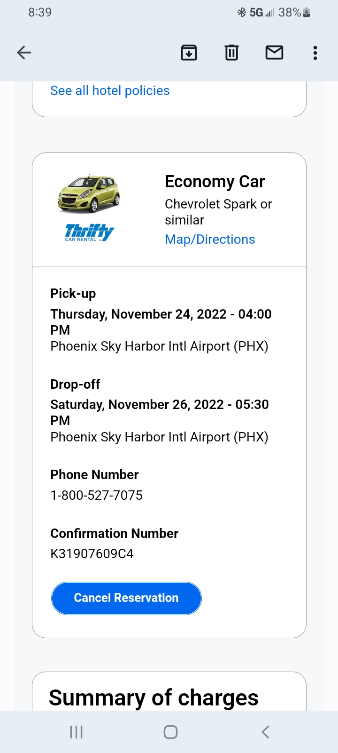Image resolution: width=338 pixels, height=753 pixels.
Task: Mark email as unread
Action: coord(274,53)
